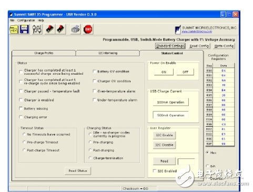253x192 pixels.
Task: Click the Read Config button
Action: (199, 46)
